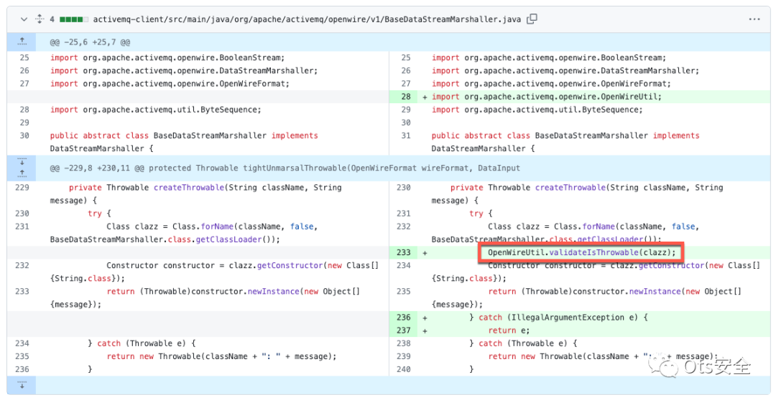
Task: Click the changed-lines count '4' in file header
Action: (x=52, y=19)
